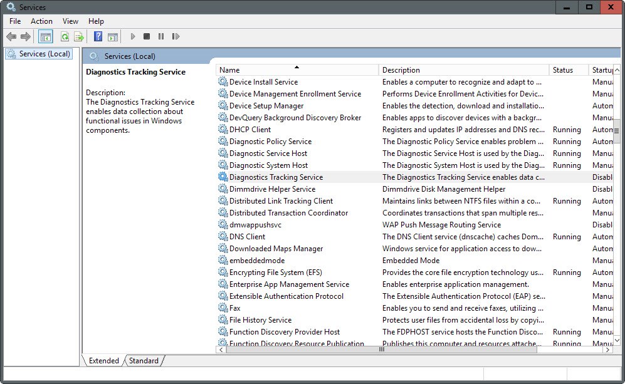Click the horizontal scrollbar thumb
This screenshot has height=384, width=625.
coord(382,350)
